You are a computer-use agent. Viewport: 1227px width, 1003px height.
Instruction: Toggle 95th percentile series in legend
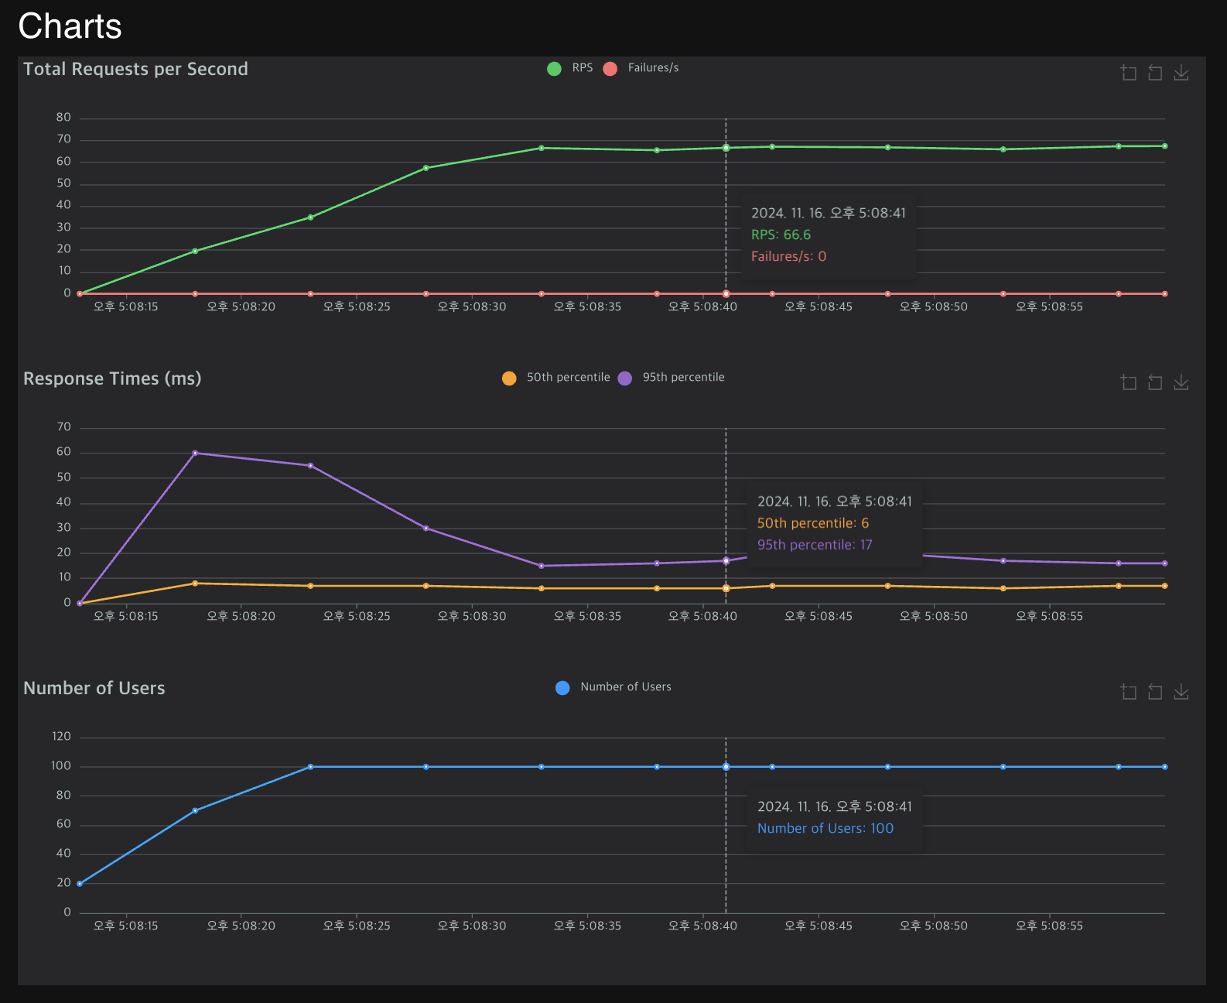tap(672, 378)
